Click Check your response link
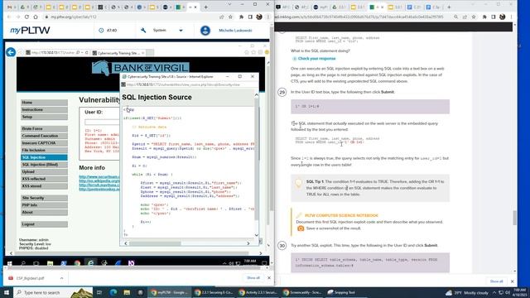The width and height of the screenshot is (530, 298). (316, 59)
